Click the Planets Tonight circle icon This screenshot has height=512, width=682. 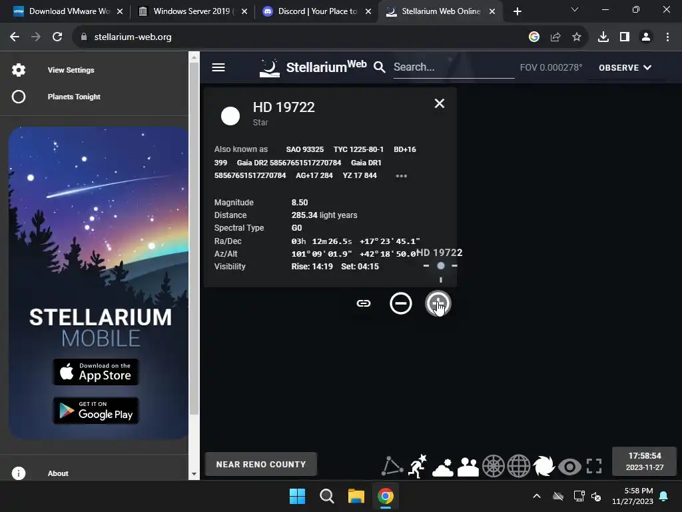click(19, 97)
